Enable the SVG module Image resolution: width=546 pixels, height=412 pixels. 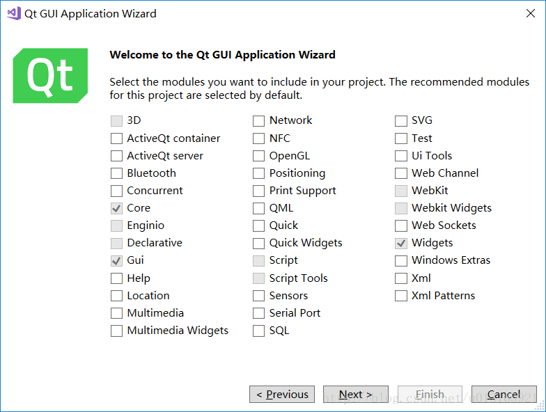400,120
